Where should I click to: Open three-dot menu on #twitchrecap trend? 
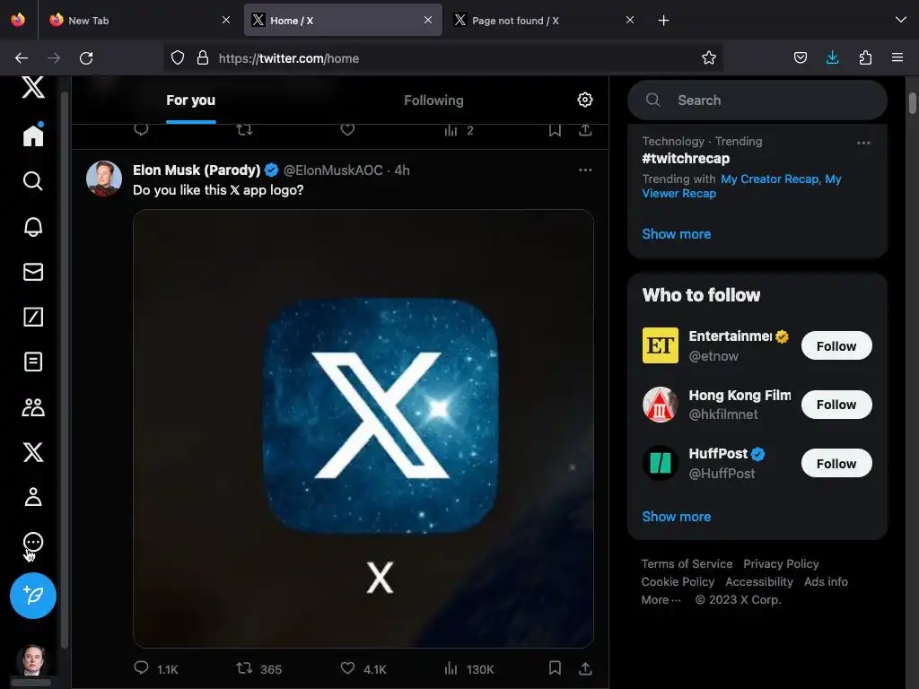click(x=863, y=143)
